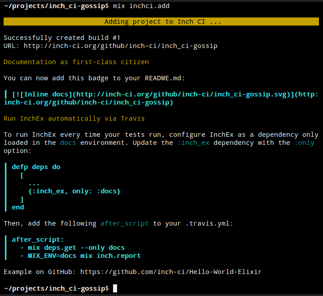
Task: Click the bottom '~/projects/inch_ci-gossip$' prompt
Action: coord(56,288)
